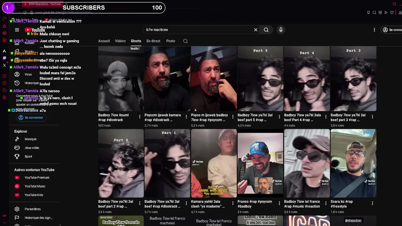Image resolution: width=402 pixels, height=226 pixels.
Task: Open the Aria AI icon in Opera sidebar
Action: (x=4, y=51)
